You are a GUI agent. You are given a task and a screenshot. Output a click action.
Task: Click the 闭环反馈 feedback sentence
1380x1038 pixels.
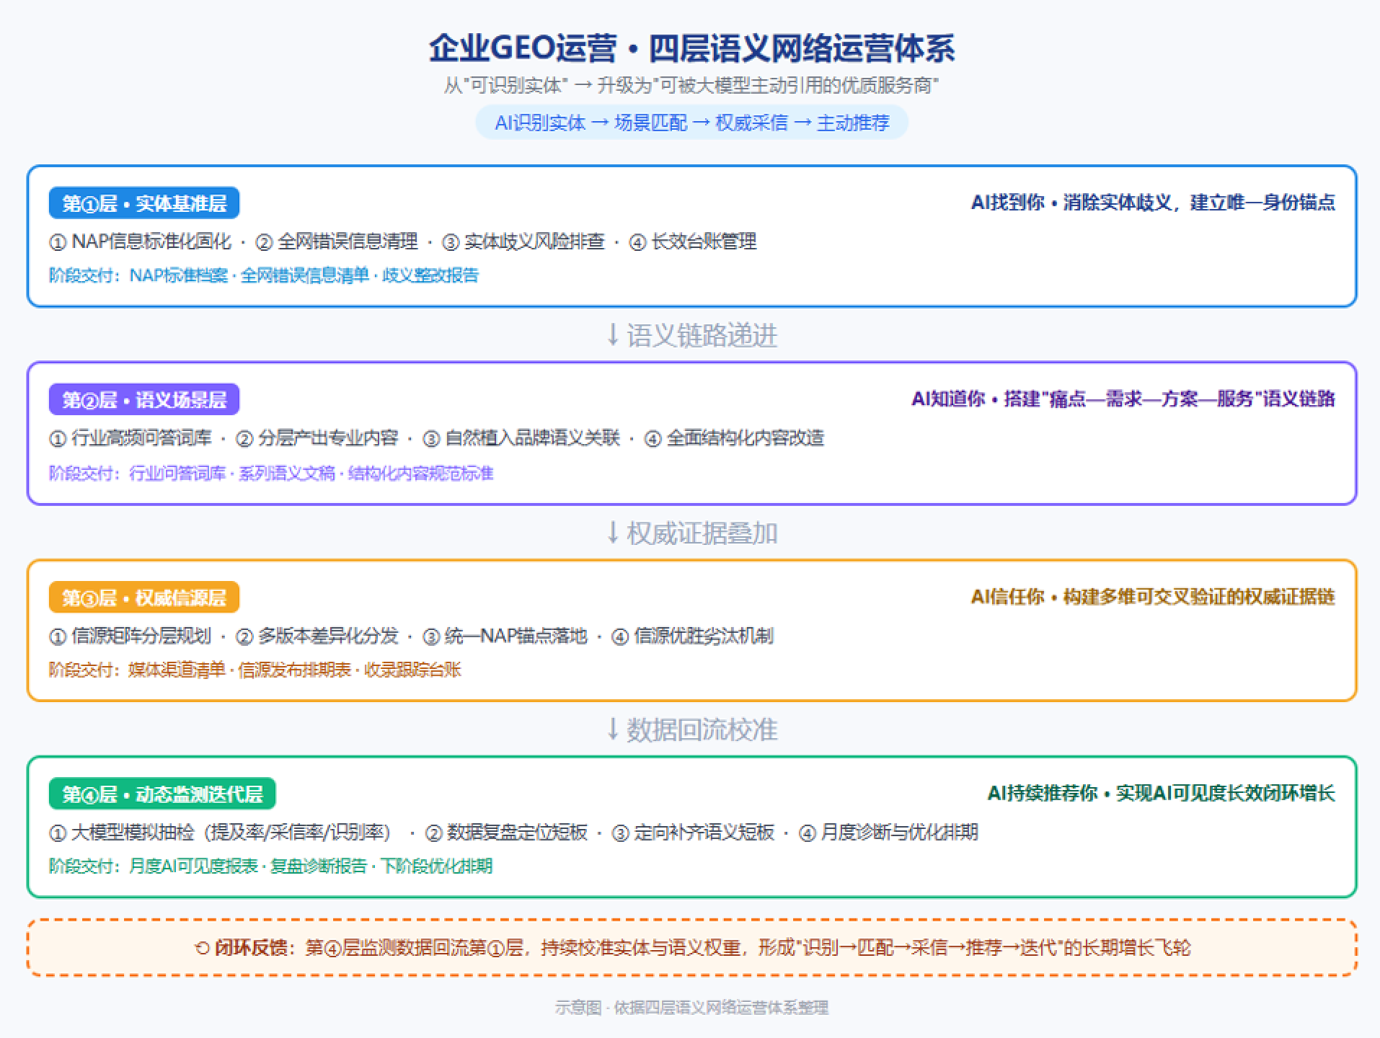click(692, 947)
